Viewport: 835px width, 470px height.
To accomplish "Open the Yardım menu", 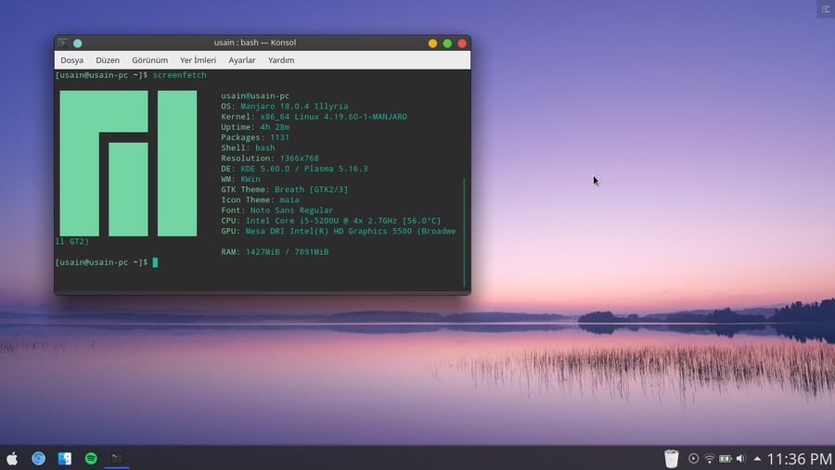I will 281,60.
